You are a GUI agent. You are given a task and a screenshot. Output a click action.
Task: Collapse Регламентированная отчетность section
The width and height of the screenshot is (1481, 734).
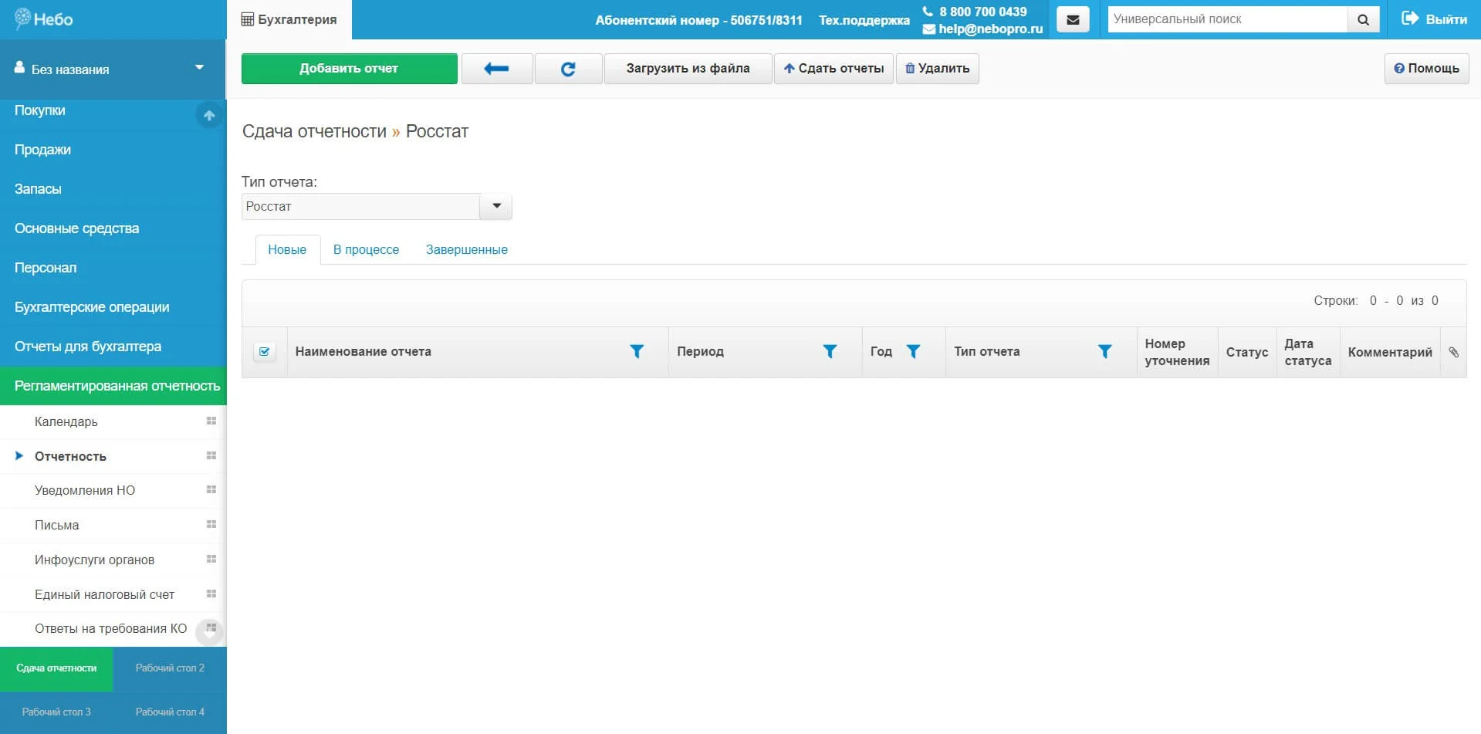[113, 386]
